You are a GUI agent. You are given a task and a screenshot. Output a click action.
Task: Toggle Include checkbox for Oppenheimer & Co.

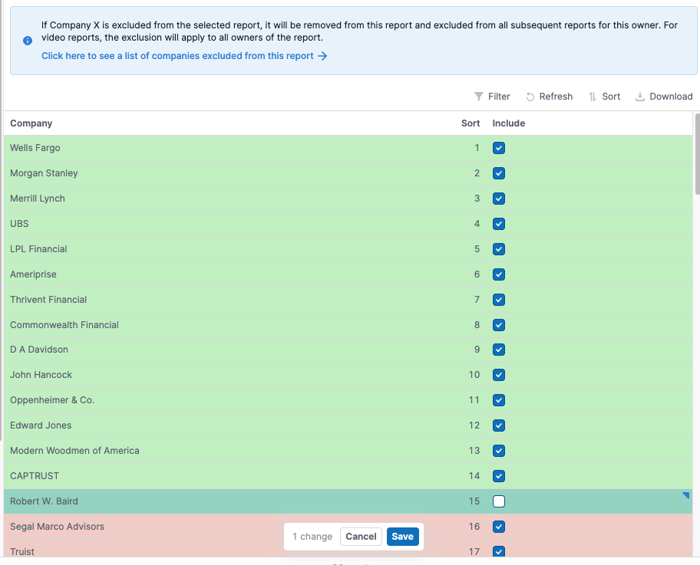[x=499, y=400]
